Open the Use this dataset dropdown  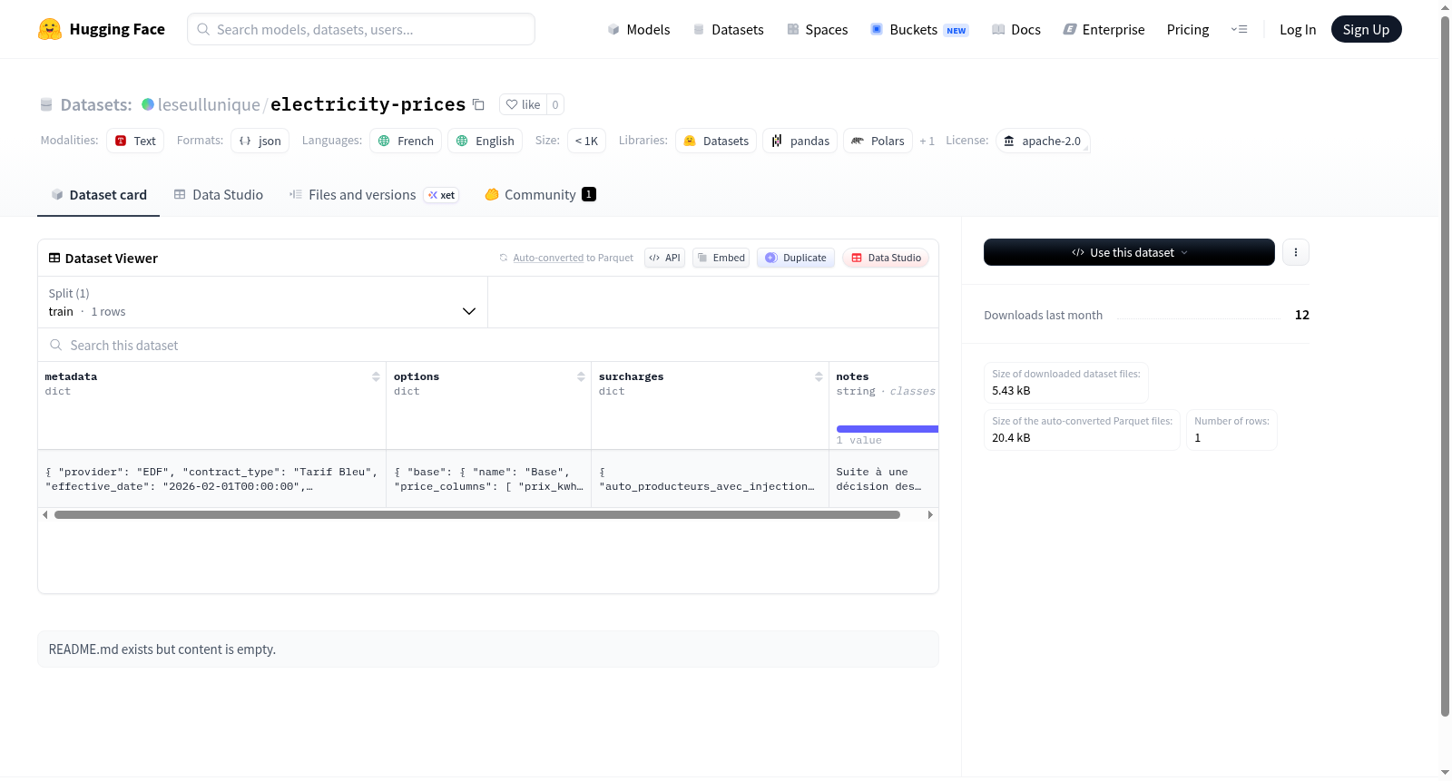(x=1129, y=252)
